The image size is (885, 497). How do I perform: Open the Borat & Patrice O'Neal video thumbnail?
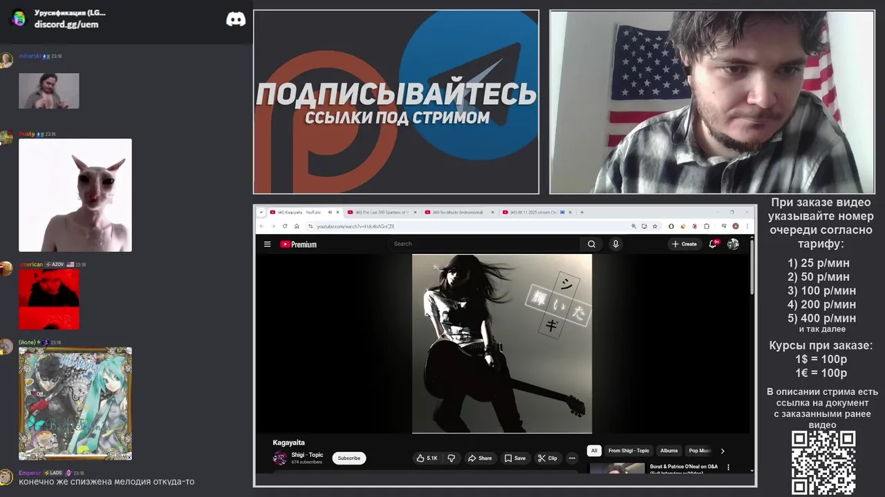point(617,467)
